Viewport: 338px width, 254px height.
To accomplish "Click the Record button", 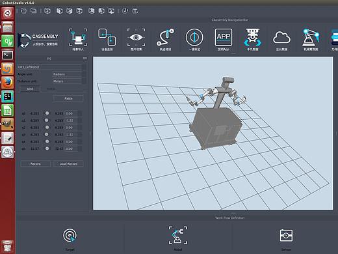I will click(36, 163).
